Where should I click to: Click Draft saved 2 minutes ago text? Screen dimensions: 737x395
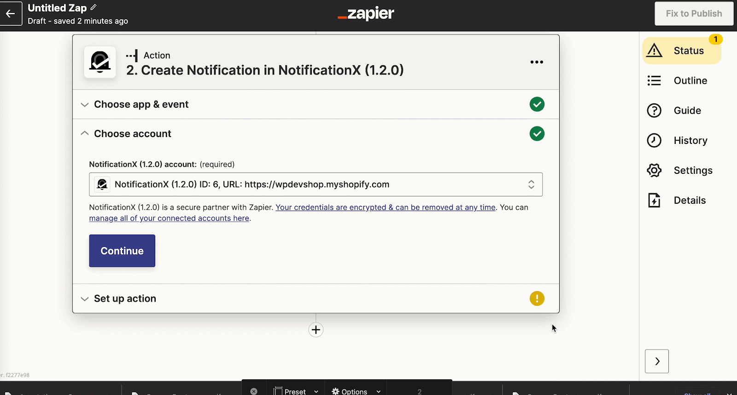point(78,21)
